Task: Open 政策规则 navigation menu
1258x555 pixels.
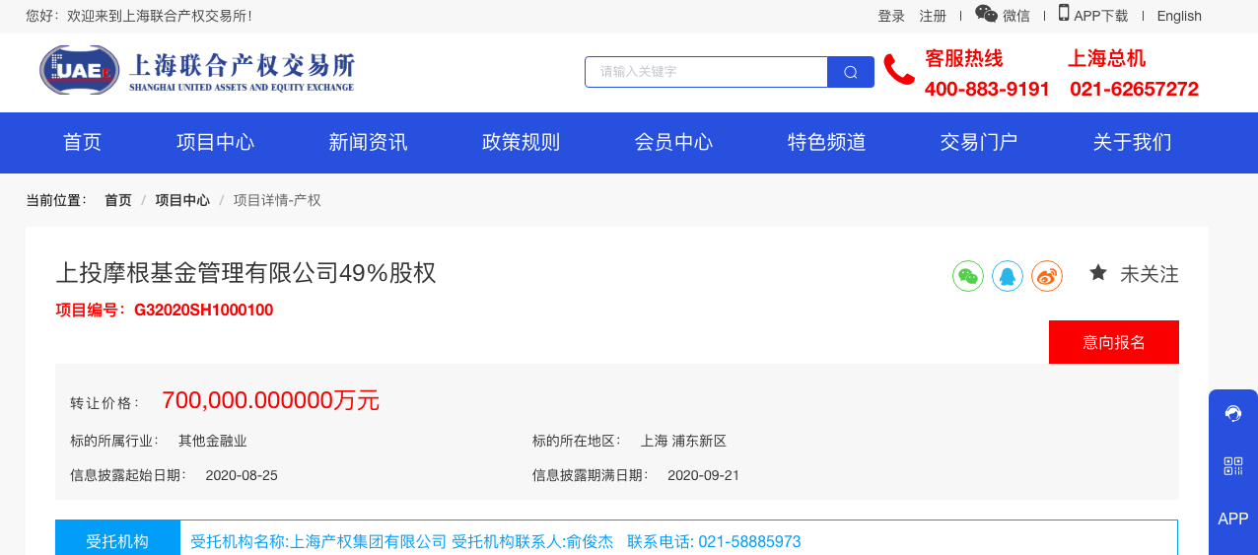Action: (521, 142)
